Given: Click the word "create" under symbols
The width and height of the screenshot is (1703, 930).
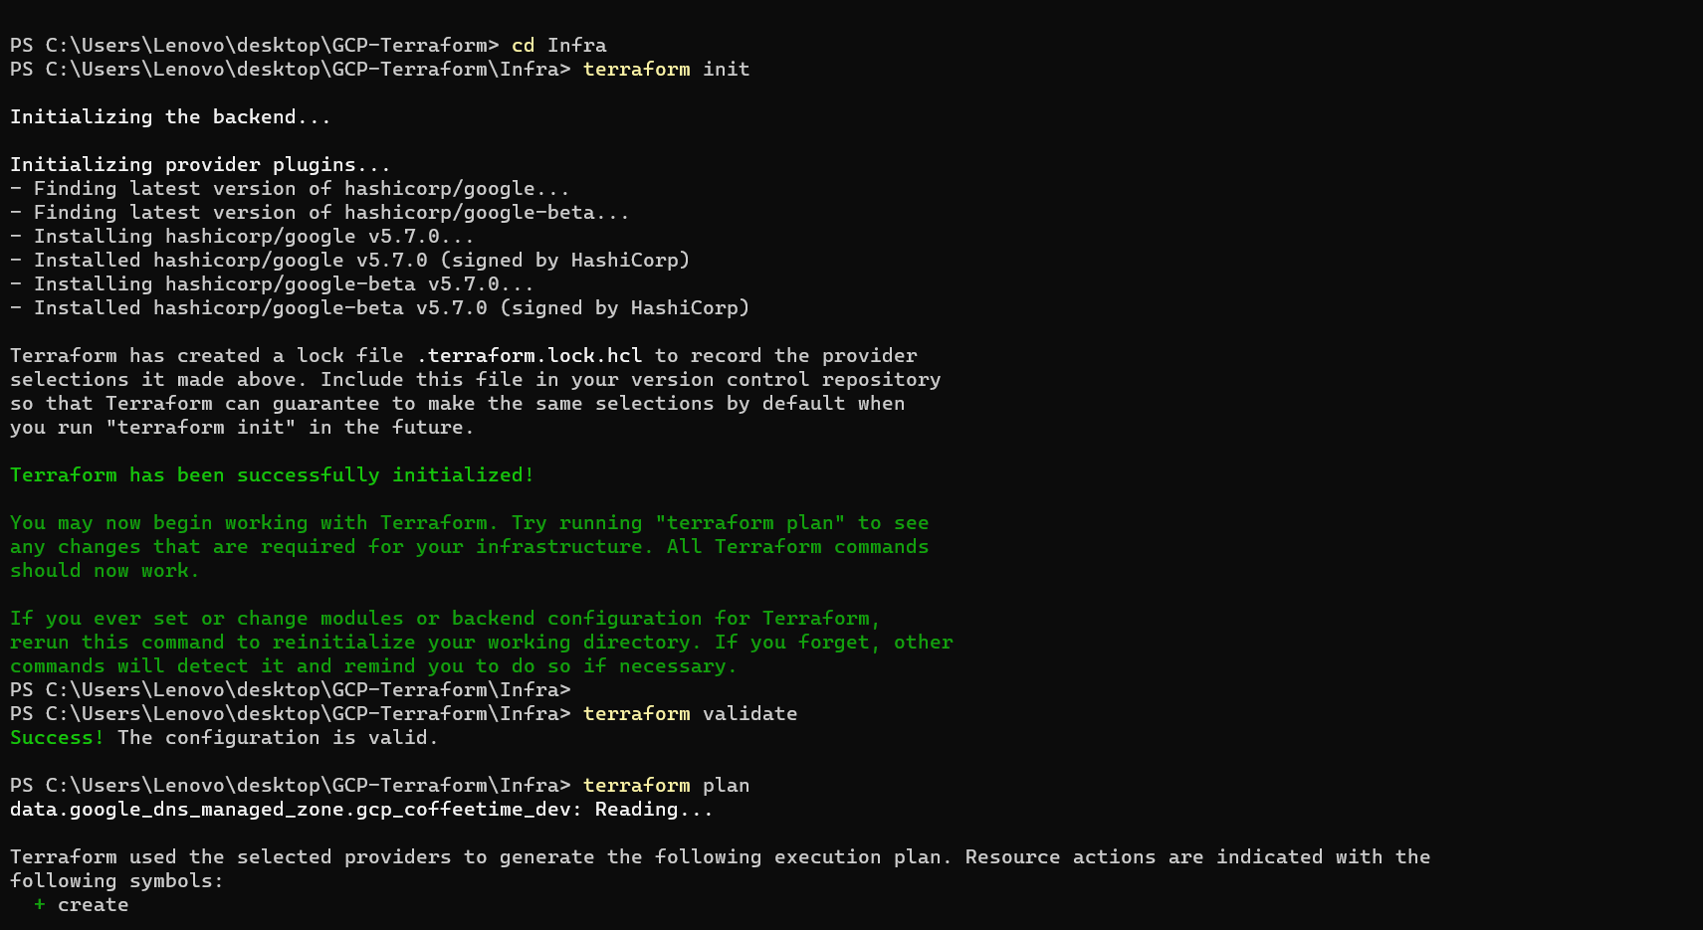Looking at the screenshot, I should (x=93, y=905).
